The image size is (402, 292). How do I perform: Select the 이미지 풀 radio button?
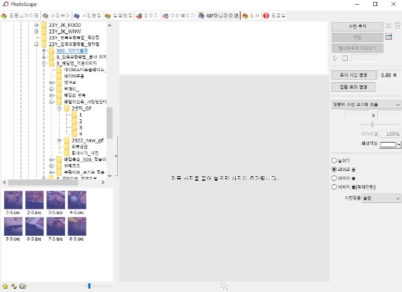pos(334,178)
